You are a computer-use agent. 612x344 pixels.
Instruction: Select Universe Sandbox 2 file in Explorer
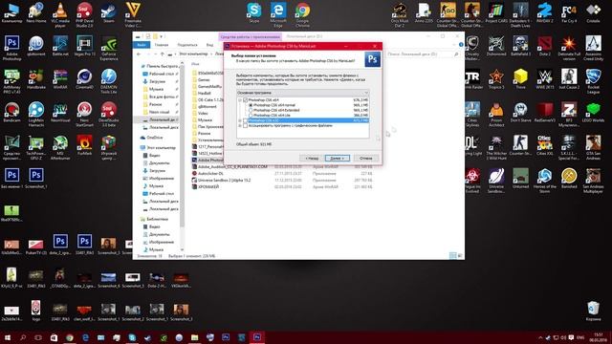click(221, 181)
